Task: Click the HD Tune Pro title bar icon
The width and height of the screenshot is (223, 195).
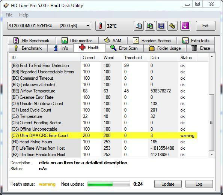Action: (6, 6)
